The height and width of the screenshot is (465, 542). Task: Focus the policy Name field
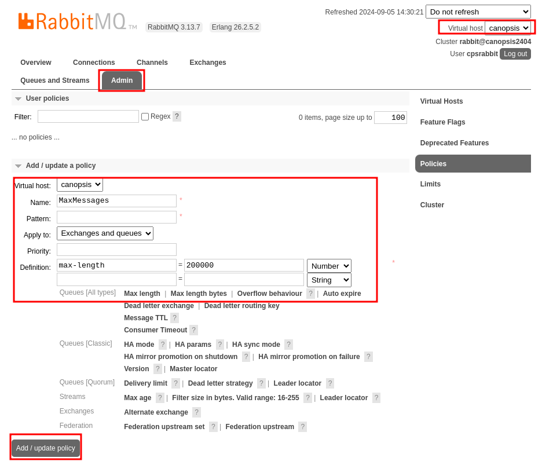(116, 201)
